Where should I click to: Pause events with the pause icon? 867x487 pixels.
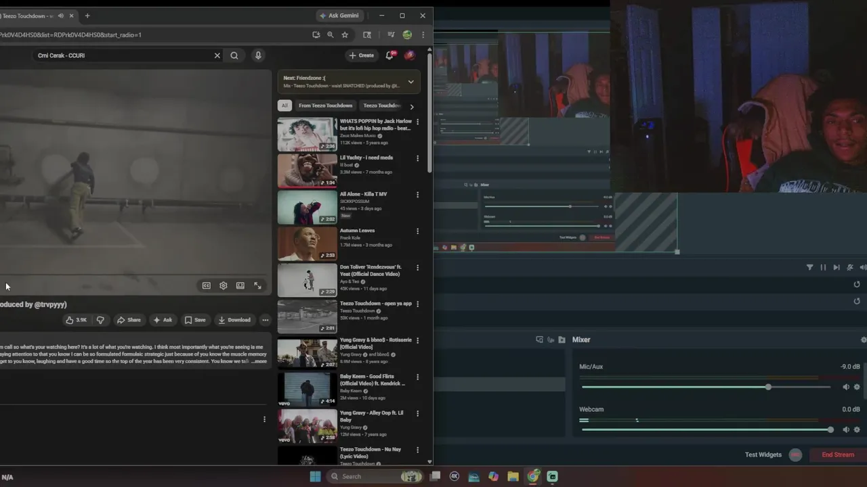pyautogui.click(x=823, y=267)
